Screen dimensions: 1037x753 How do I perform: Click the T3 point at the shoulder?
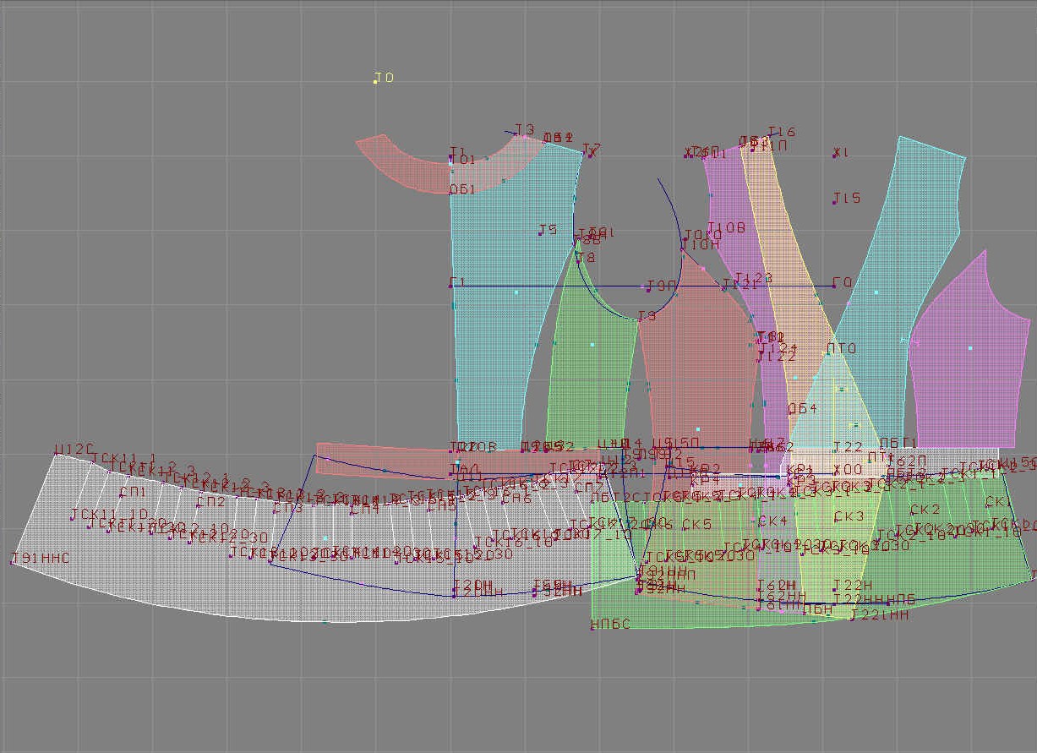516,133
